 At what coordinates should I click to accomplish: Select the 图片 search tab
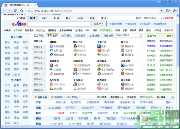pos(68,18)
